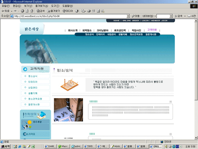The image size is (198, 149).
Task: Open the Naver 검색 button dropdown arrow
Action: tap(185, 16)
